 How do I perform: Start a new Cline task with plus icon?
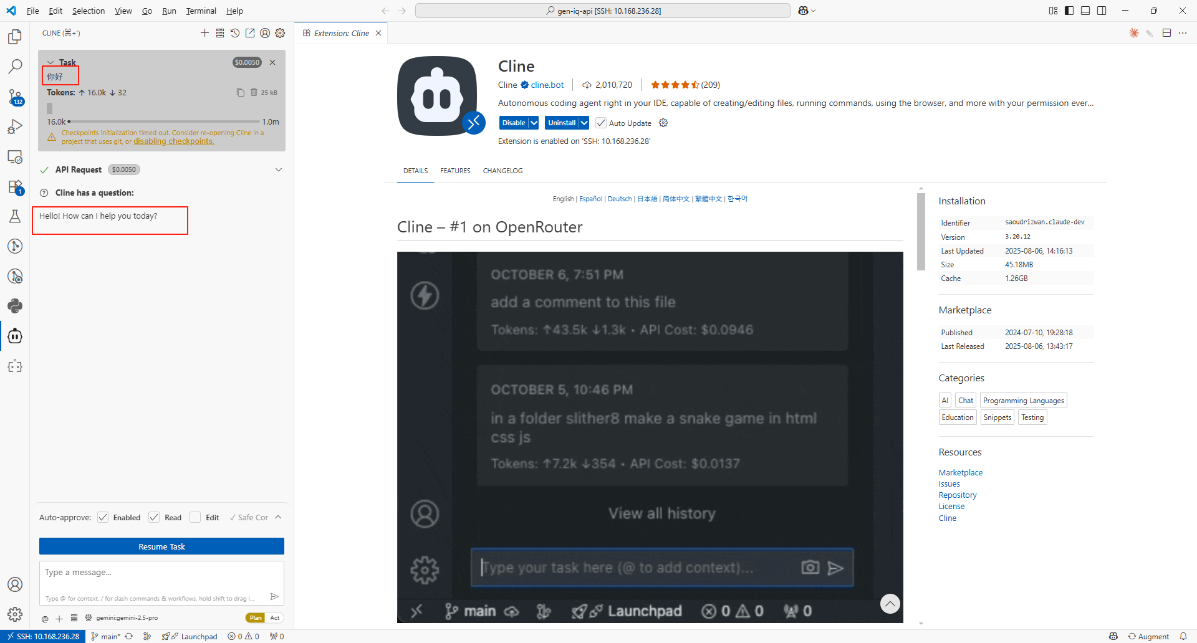204,33
